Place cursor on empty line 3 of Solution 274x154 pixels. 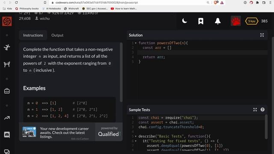tap(203, 52)
